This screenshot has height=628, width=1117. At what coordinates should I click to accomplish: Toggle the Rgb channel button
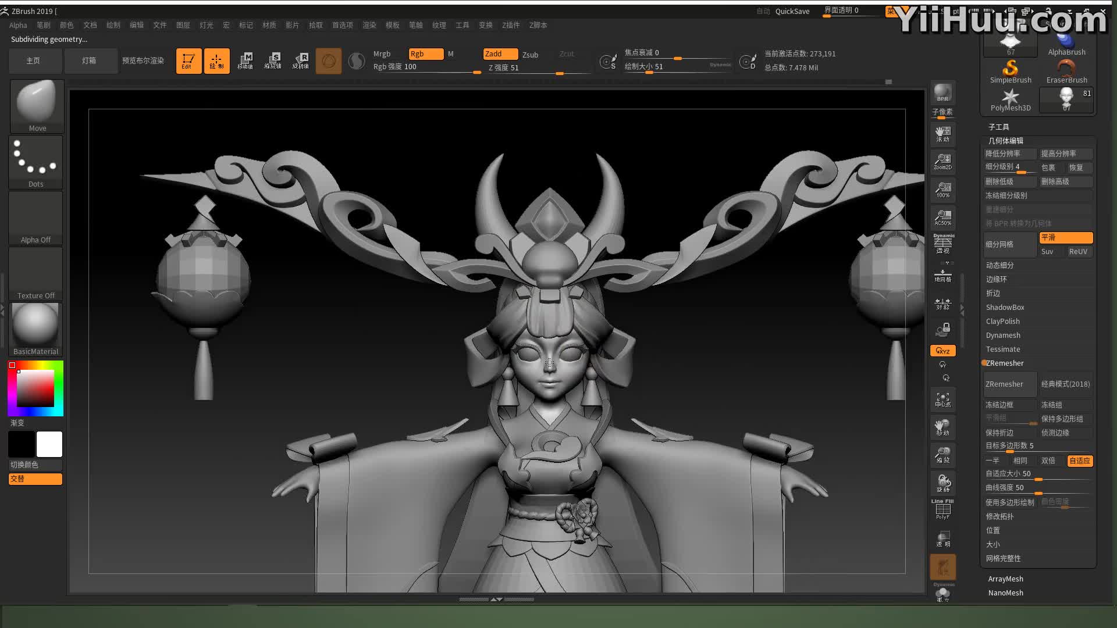click(x=426, y=54)
